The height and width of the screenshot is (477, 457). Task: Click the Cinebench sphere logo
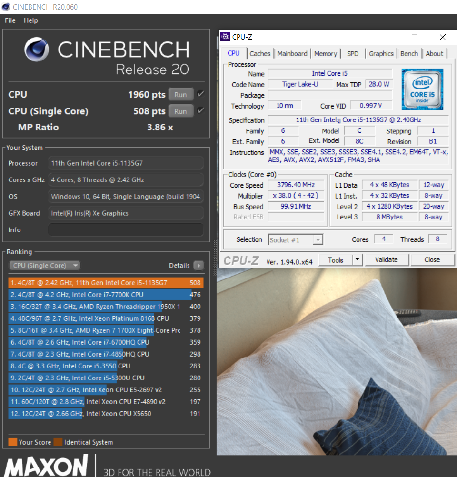click(37, 50)
